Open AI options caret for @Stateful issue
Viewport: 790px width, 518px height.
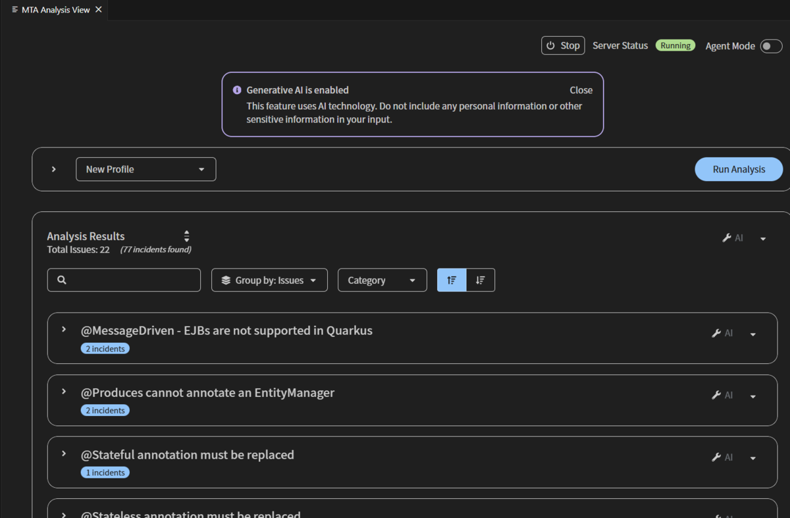[x=753, y=458]
